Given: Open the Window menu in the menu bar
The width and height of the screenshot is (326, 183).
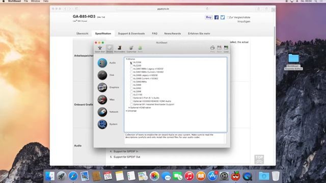Looking at the screenshot, I should pyautogui.click(x=35, y=1).
